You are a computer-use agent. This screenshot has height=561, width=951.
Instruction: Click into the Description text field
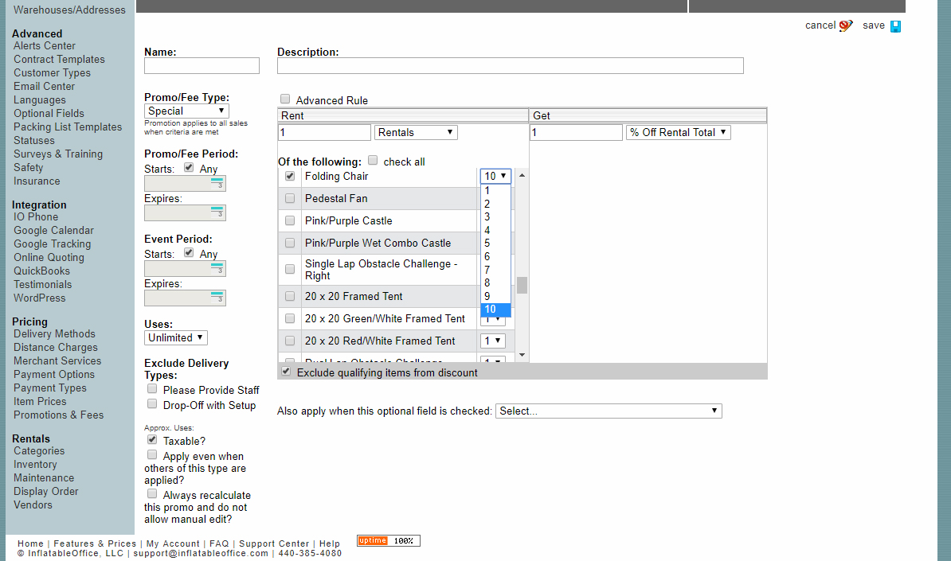pos(510,66)
